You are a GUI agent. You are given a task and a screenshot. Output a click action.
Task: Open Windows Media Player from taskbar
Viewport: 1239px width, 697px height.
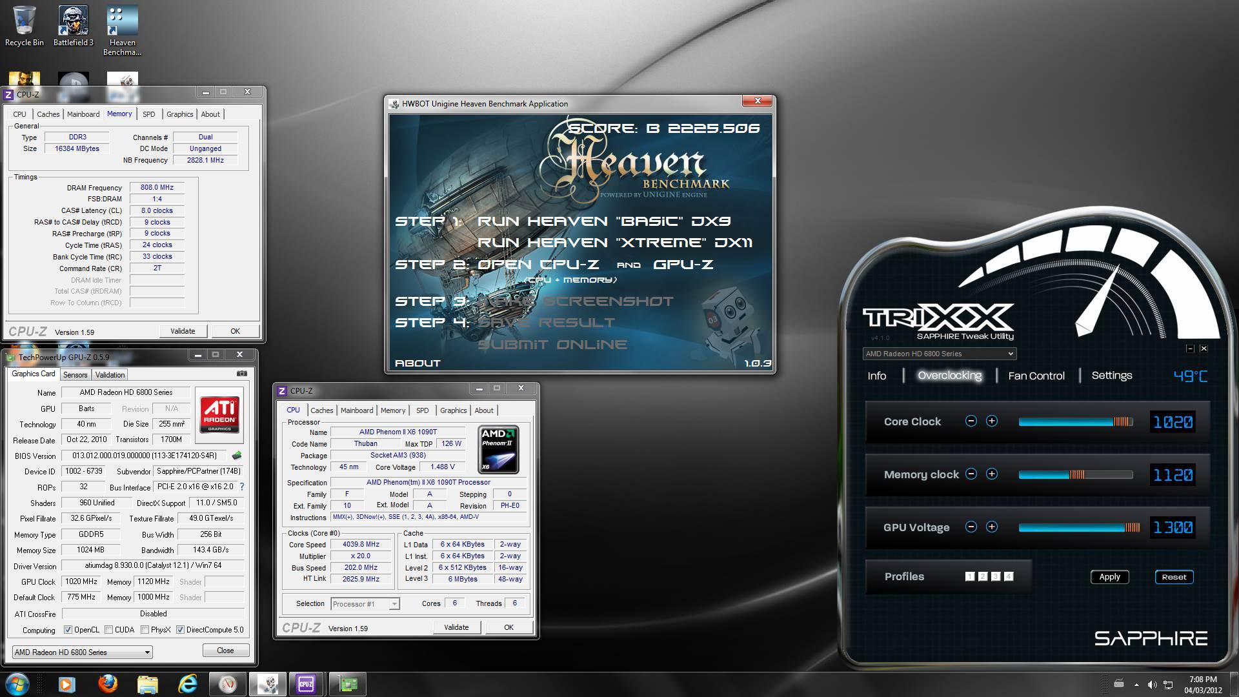(67, 684)
